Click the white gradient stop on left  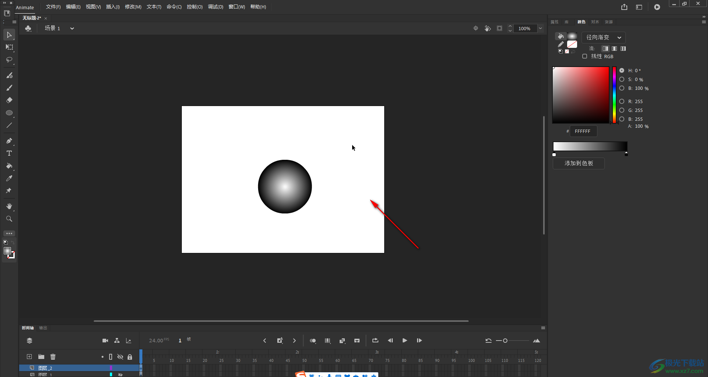pyautogui.click(x=554, y=154)
